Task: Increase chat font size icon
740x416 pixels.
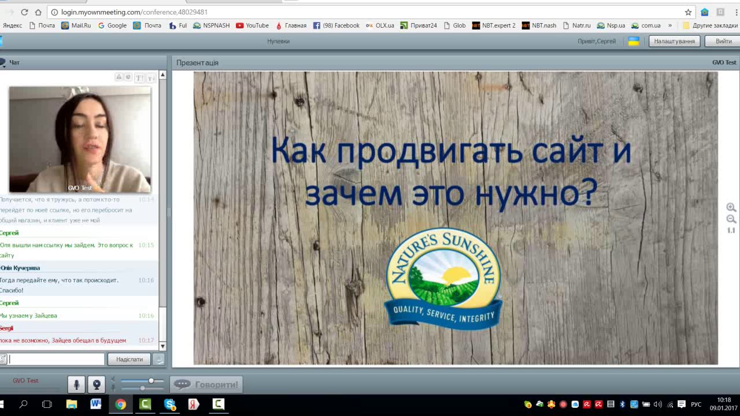Action: [140, 77]
